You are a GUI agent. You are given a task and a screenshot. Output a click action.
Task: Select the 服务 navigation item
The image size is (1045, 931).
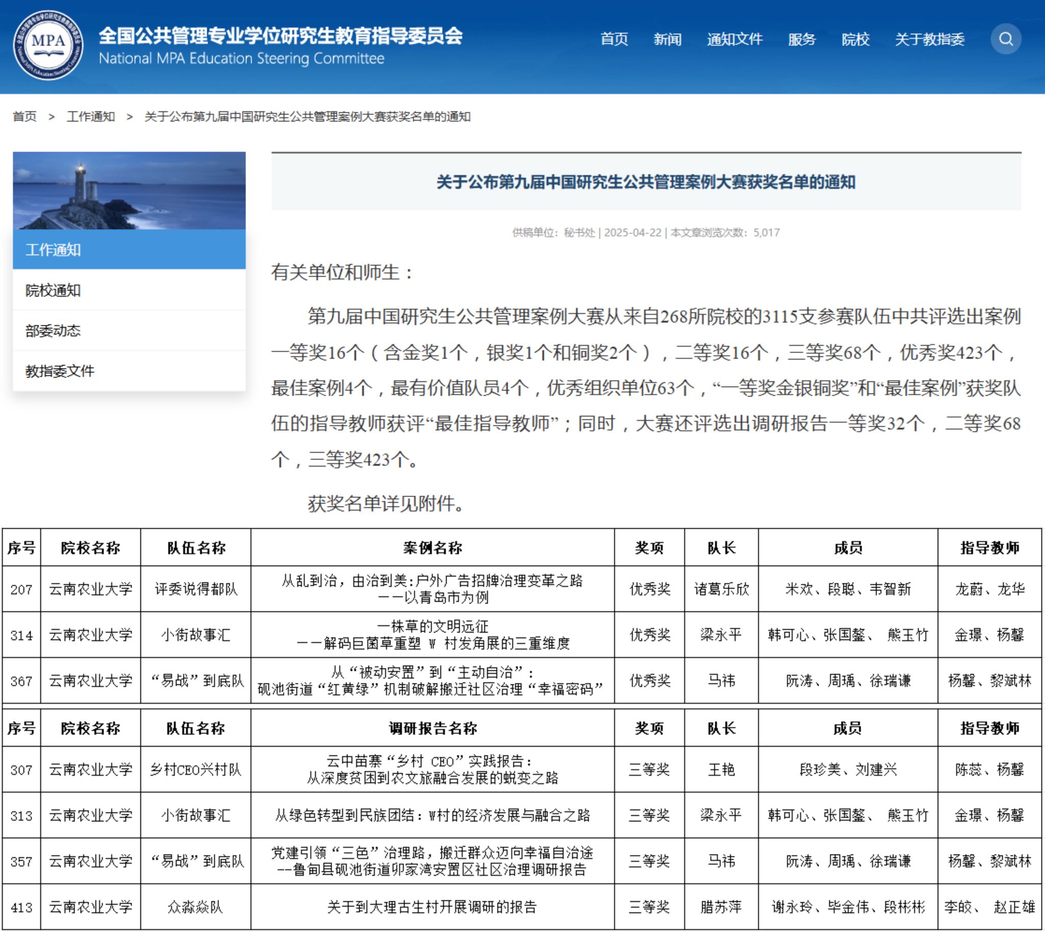tap(801, 39)
